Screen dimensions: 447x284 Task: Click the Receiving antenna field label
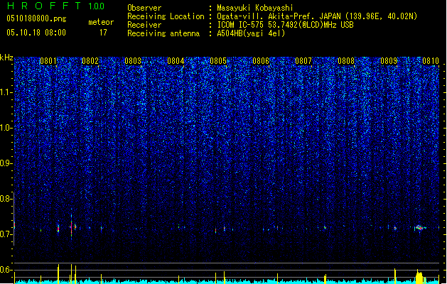point(163,33)
